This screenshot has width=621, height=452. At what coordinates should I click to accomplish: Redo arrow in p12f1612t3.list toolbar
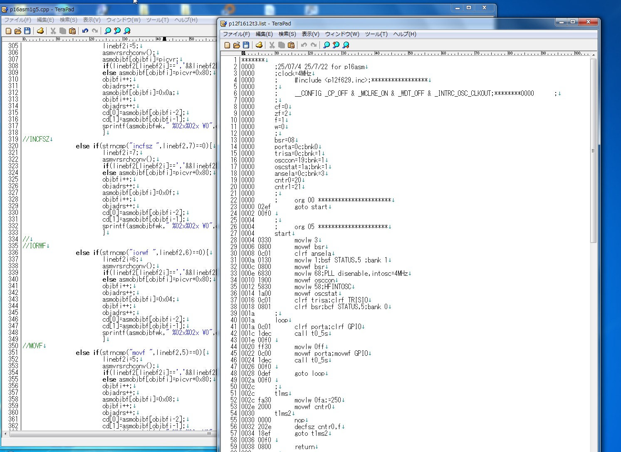point(314,45)
